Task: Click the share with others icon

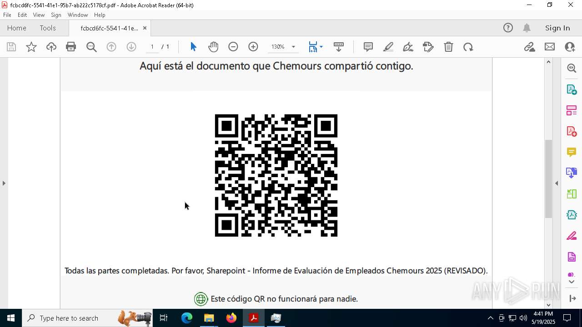Action: tap(570, 47)
